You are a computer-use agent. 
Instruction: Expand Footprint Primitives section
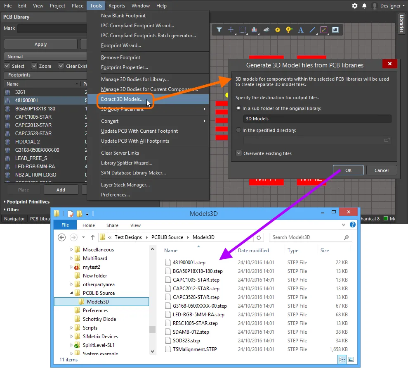click(5, 202)
